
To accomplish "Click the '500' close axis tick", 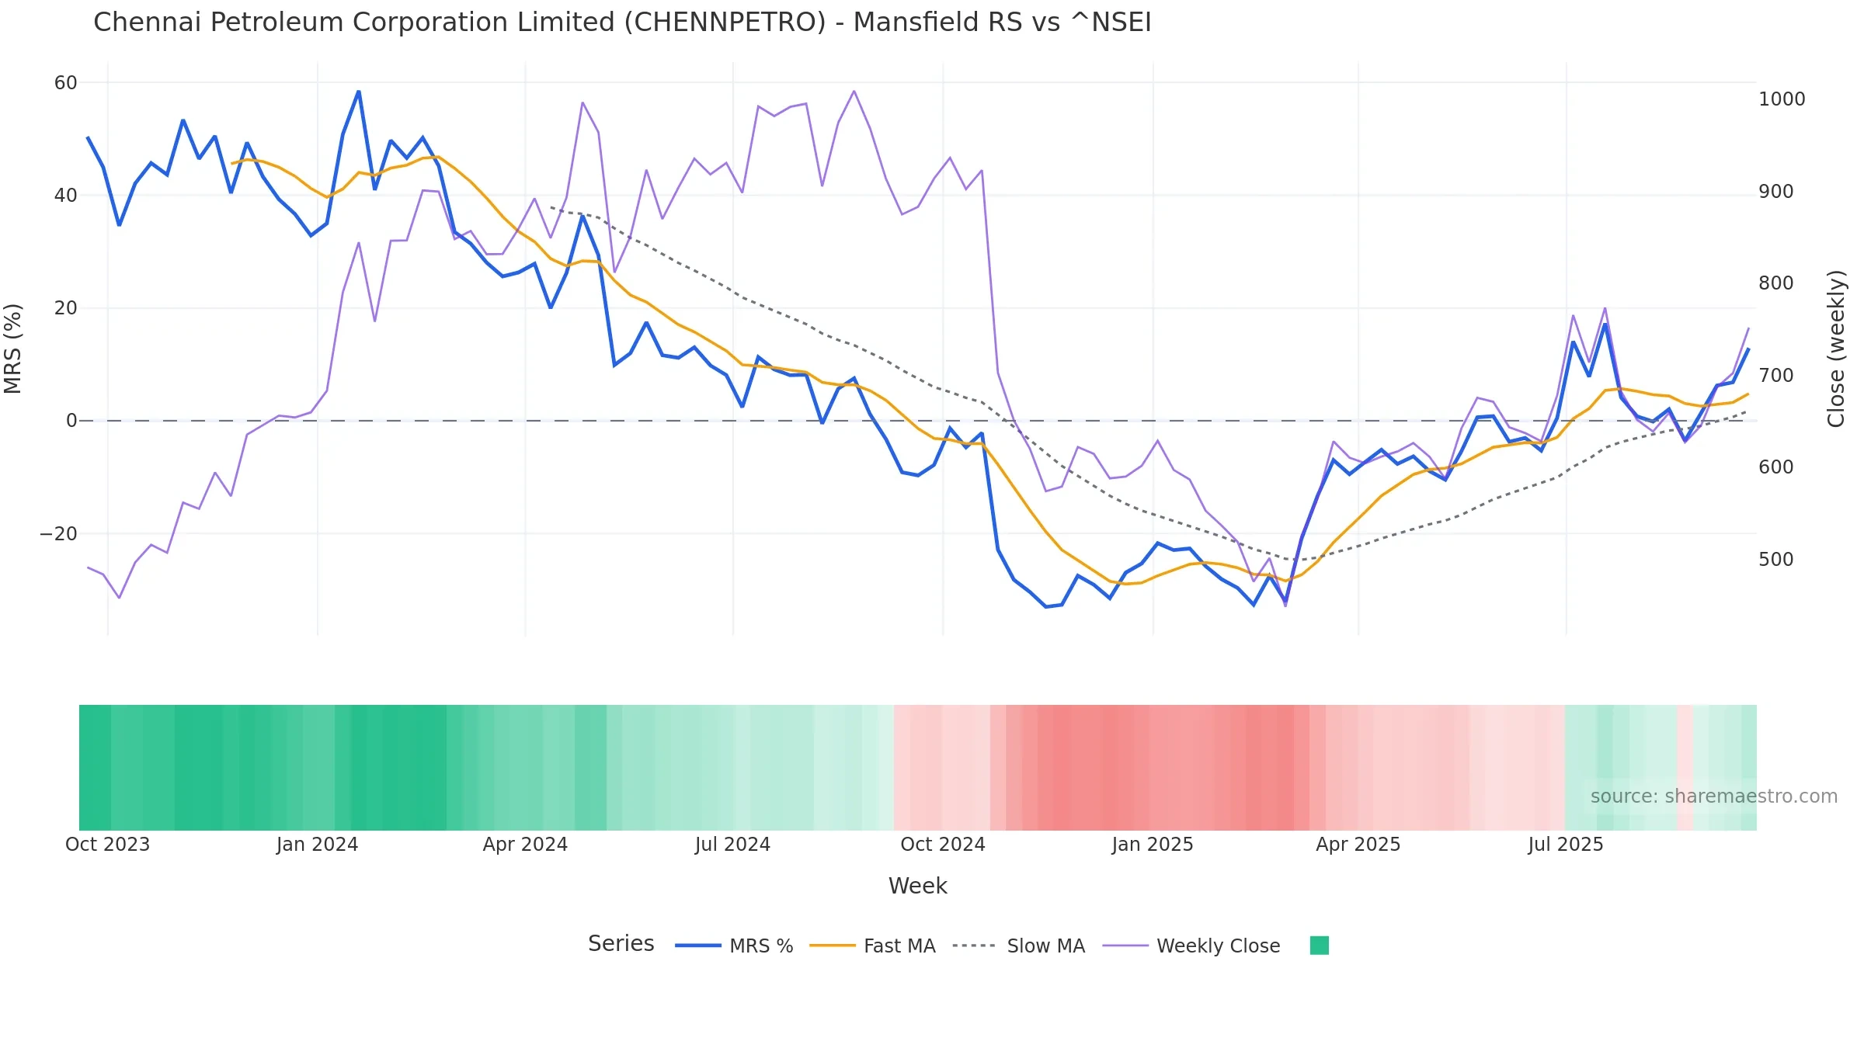I will click(x=1776, y=560).
